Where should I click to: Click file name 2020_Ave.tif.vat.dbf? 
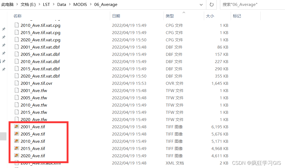click(x=40, y=76)
